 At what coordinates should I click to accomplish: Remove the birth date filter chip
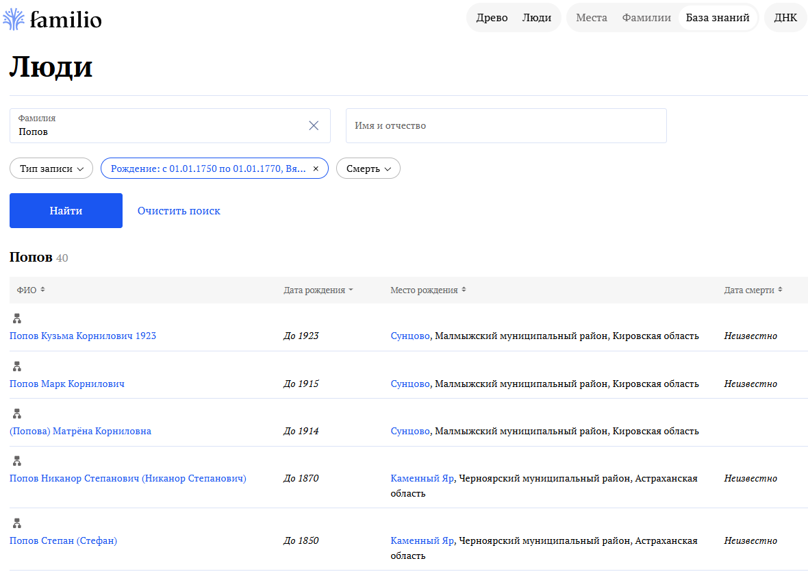(x=316, y=169)
